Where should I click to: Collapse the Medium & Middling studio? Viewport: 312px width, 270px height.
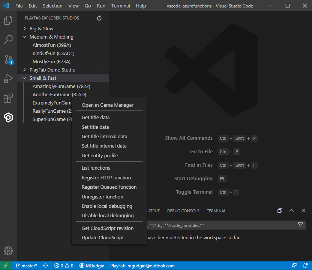tap(63, 37)
